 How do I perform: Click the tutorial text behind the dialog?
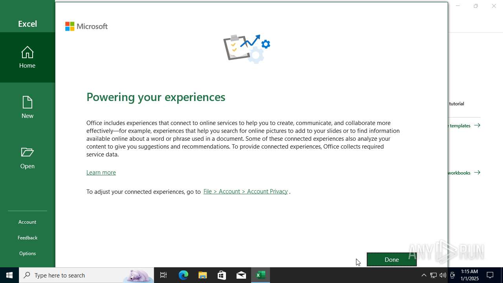click(457, 104)
